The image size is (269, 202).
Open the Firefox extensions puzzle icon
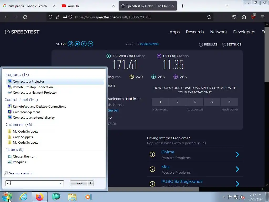pyautogui.click(x=244, y=17)
